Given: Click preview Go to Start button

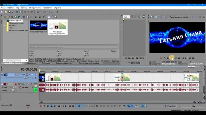Looking at the screenshot, I should pos(183,58).
